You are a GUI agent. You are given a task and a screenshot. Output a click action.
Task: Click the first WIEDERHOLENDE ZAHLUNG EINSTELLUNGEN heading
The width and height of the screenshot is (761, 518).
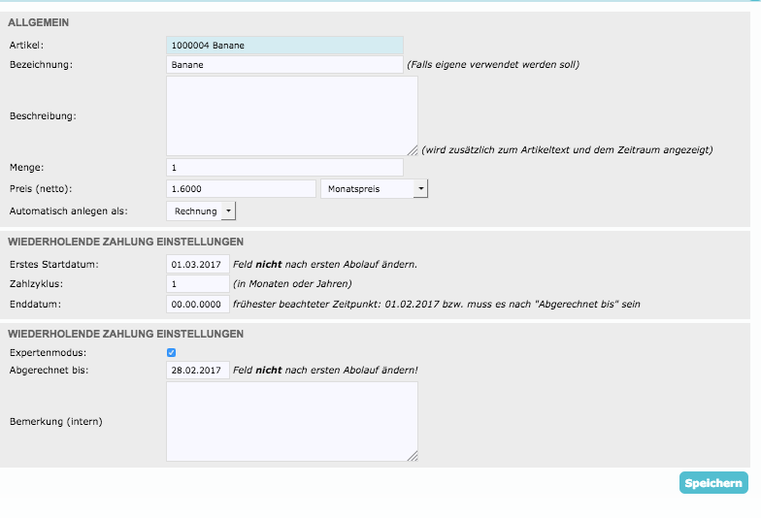tap(125, 242)
